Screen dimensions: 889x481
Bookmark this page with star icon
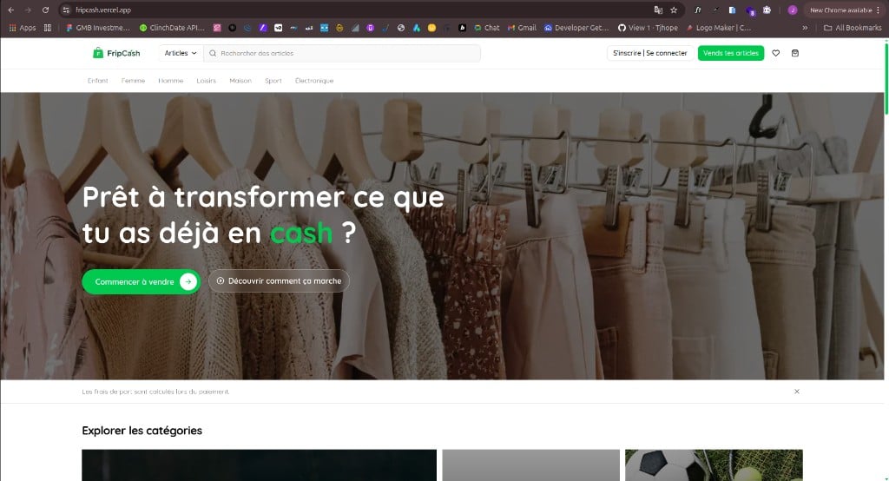674,10
